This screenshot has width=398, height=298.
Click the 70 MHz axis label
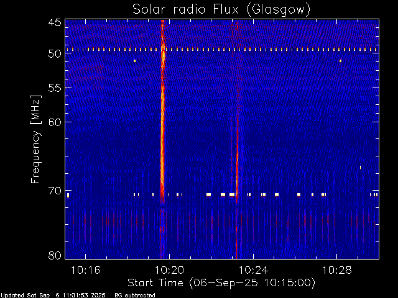pyautogui.click(x=55, y=191)
